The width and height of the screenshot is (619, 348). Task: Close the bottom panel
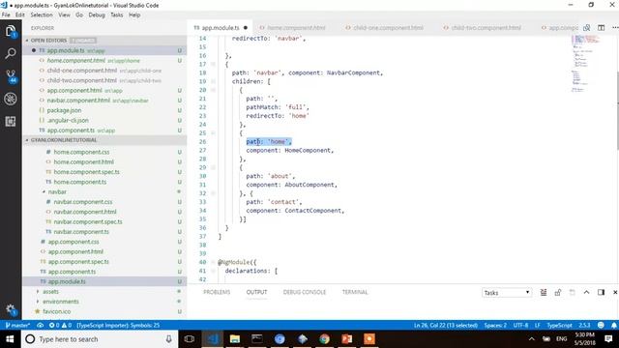coord(615,292)
